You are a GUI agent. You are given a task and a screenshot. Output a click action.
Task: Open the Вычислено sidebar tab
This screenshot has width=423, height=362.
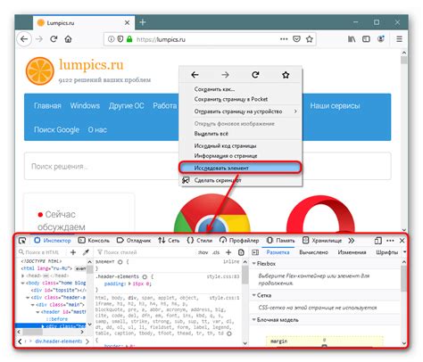pos(314,252)
